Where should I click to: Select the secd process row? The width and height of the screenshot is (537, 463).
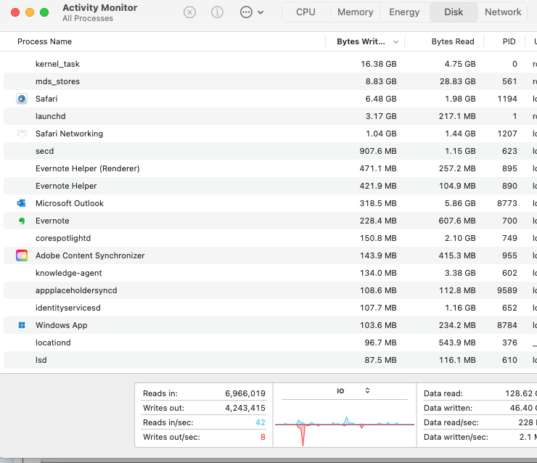268,151
